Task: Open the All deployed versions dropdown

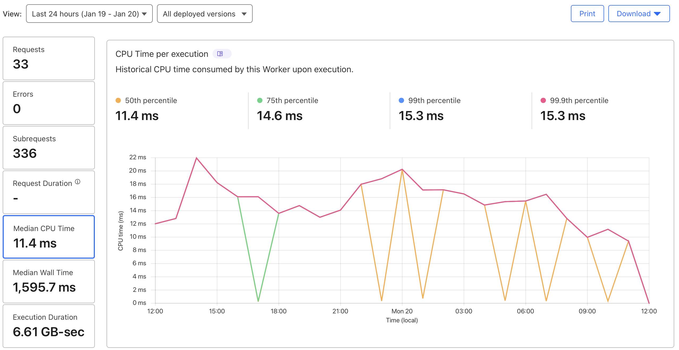Action: coord(205,14)
